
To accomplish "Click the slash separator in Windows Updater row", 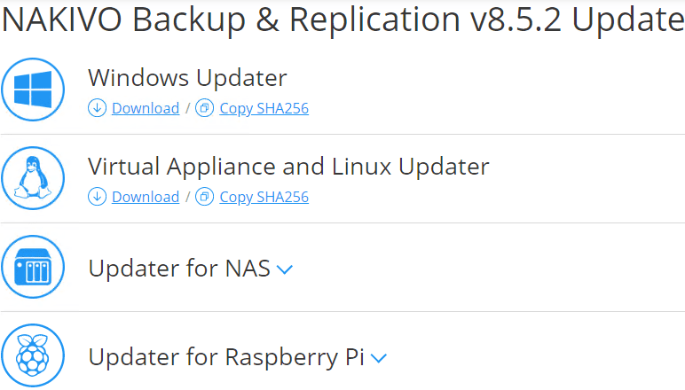I will 187,108.
